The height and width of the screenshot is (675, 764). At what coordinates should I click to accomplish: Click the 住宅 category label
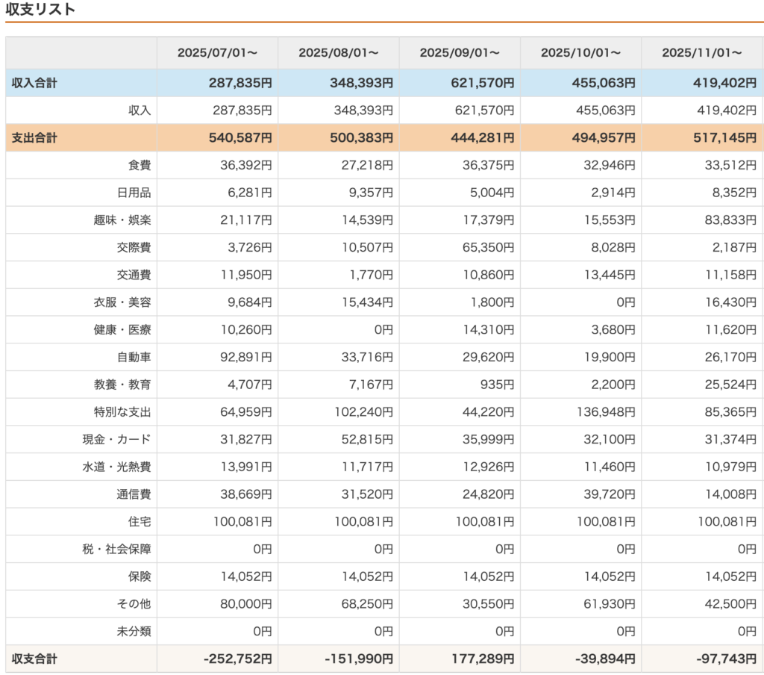coord(139,521)
